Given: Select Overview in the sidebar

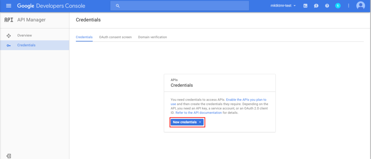Looking at the screenshot, I should [x=25, y=35].
